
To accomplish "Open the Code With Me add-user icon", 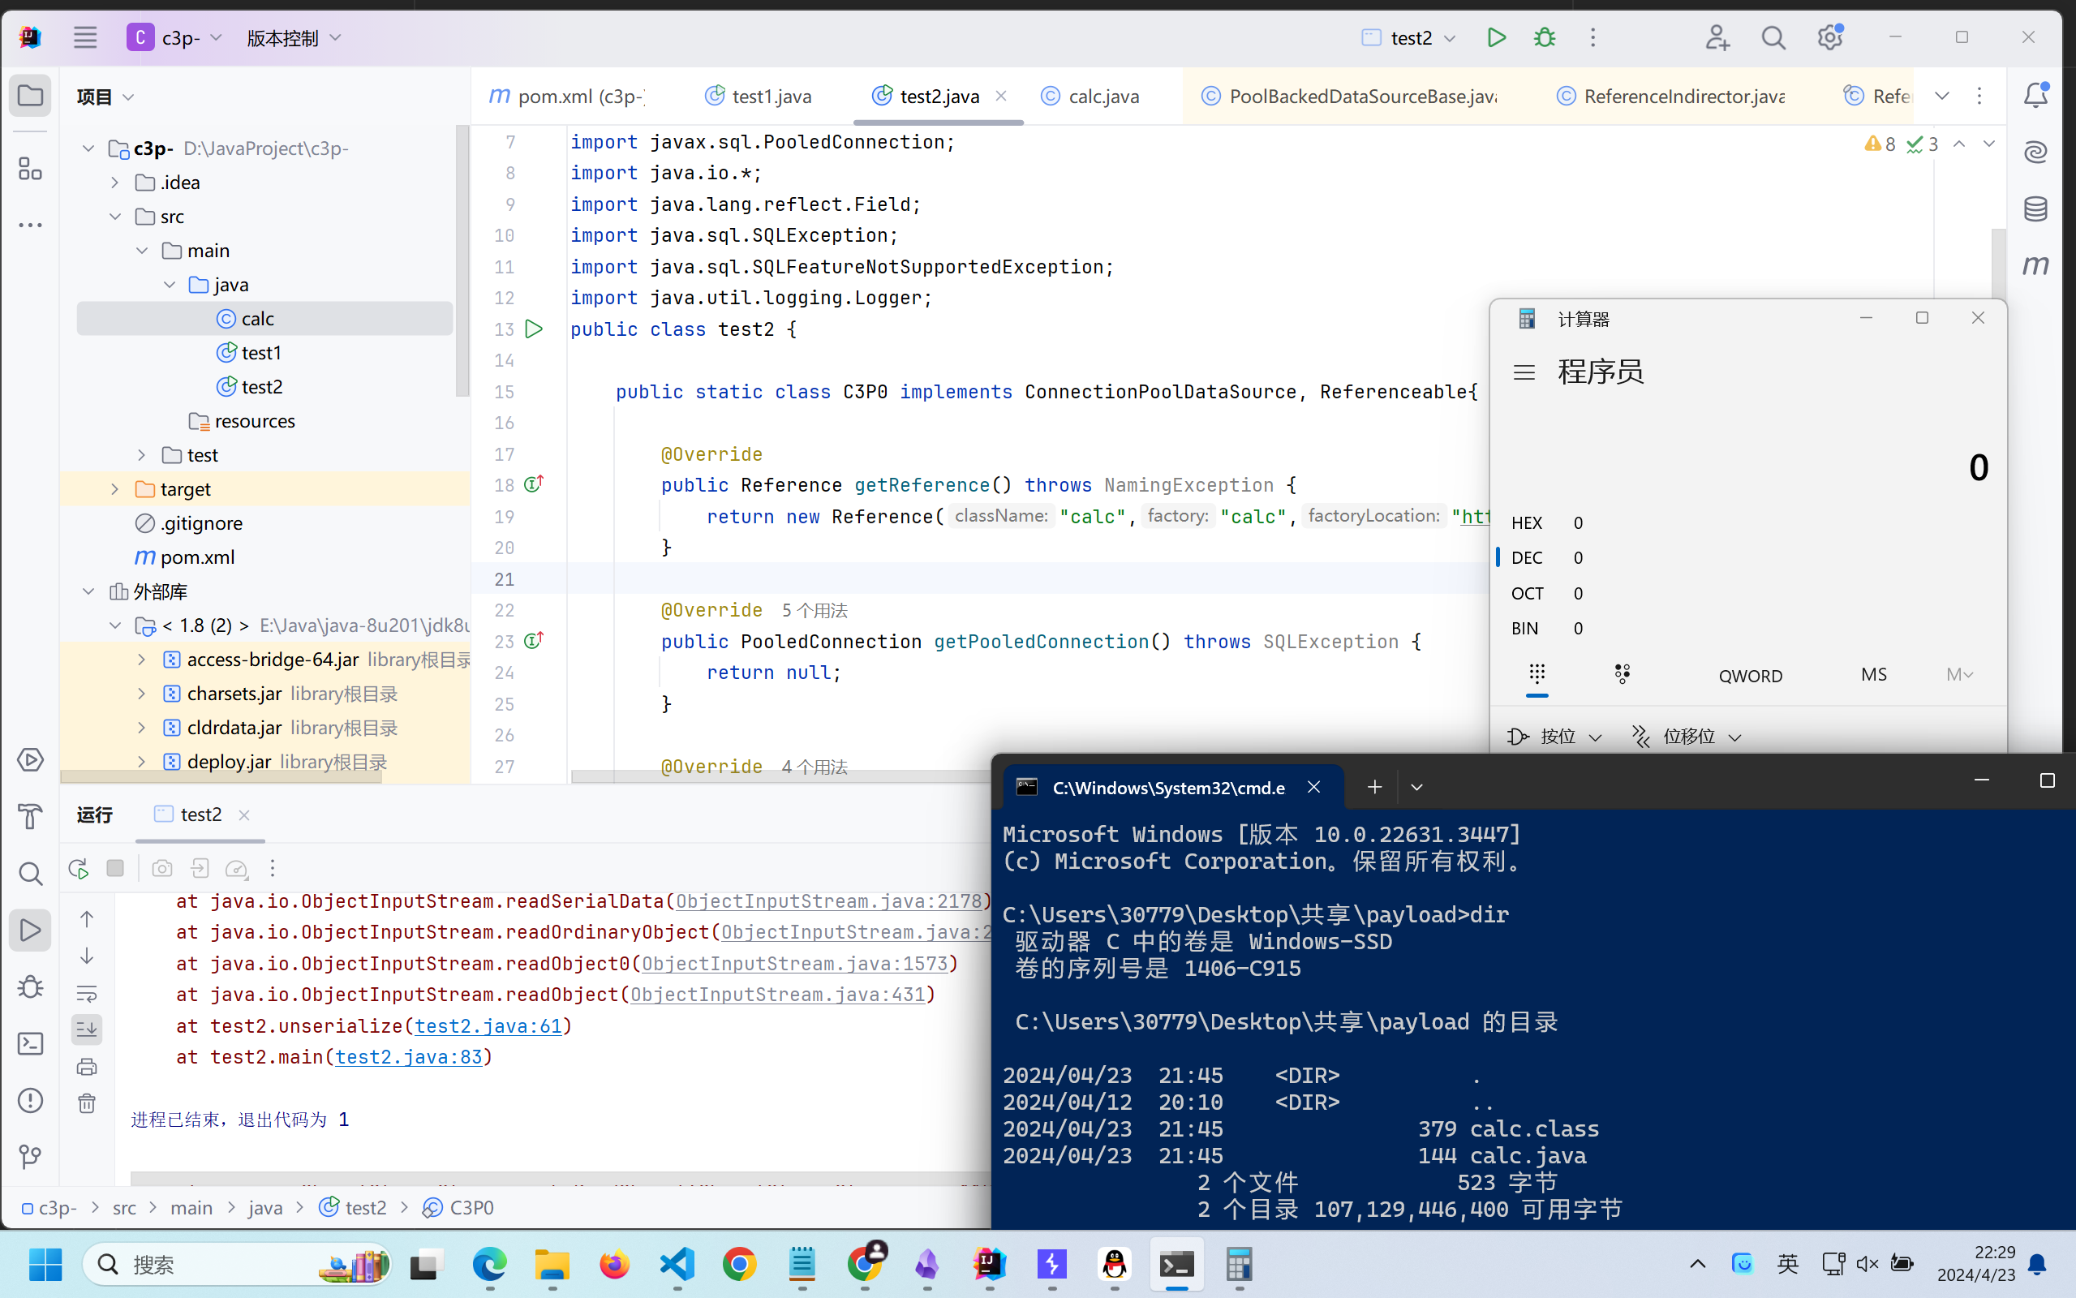I will tap(1717, 38).
